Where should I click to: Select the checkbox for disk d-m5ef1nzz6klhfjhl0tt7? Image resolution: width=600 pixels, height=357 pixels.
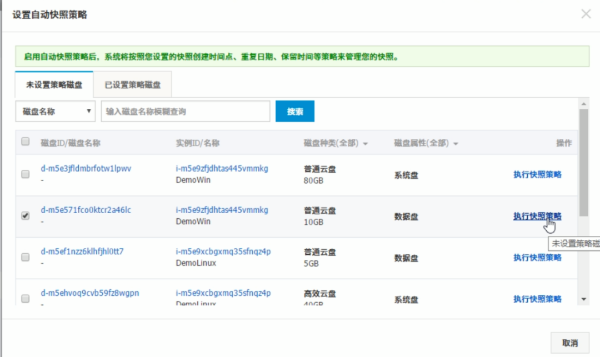click(x=25, y=257)
